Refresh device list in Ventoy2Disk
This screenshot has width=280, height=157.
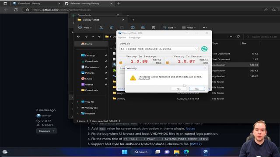pyautogui.click(x=204, y=49)
